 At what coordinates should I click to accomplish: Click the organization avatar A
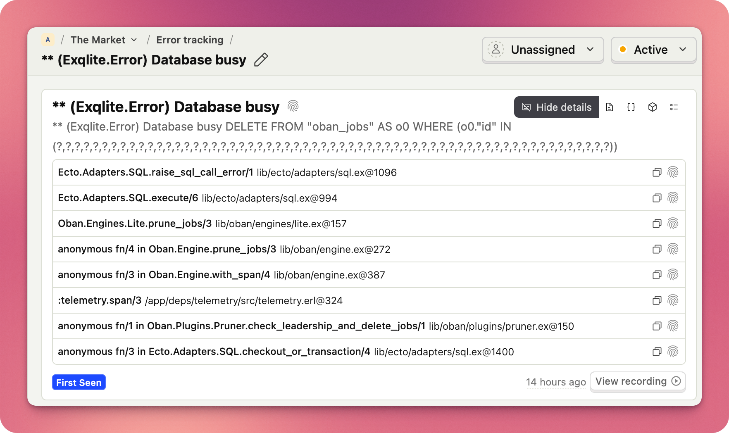coord(48,40)
